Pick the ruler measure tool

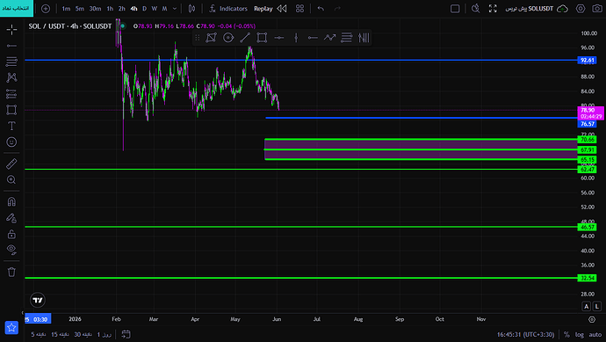click(11, 164)
